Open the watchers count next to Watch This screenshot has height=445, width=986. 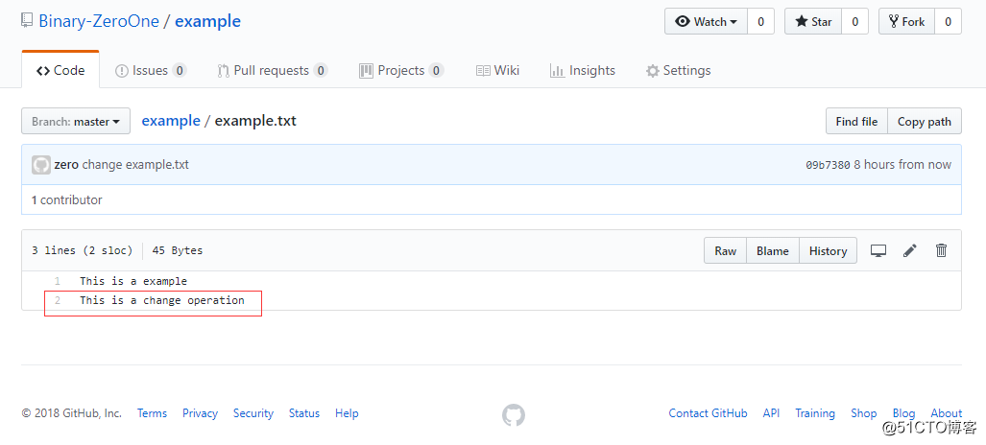(761, 21)
